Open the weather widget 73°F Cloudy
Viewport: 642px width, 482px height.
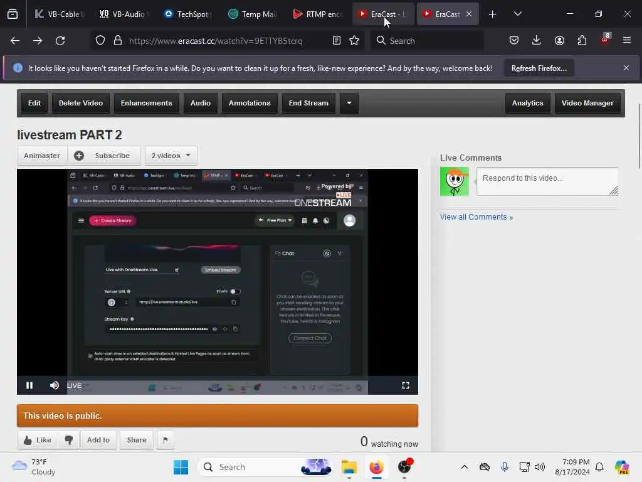(34, 467)
